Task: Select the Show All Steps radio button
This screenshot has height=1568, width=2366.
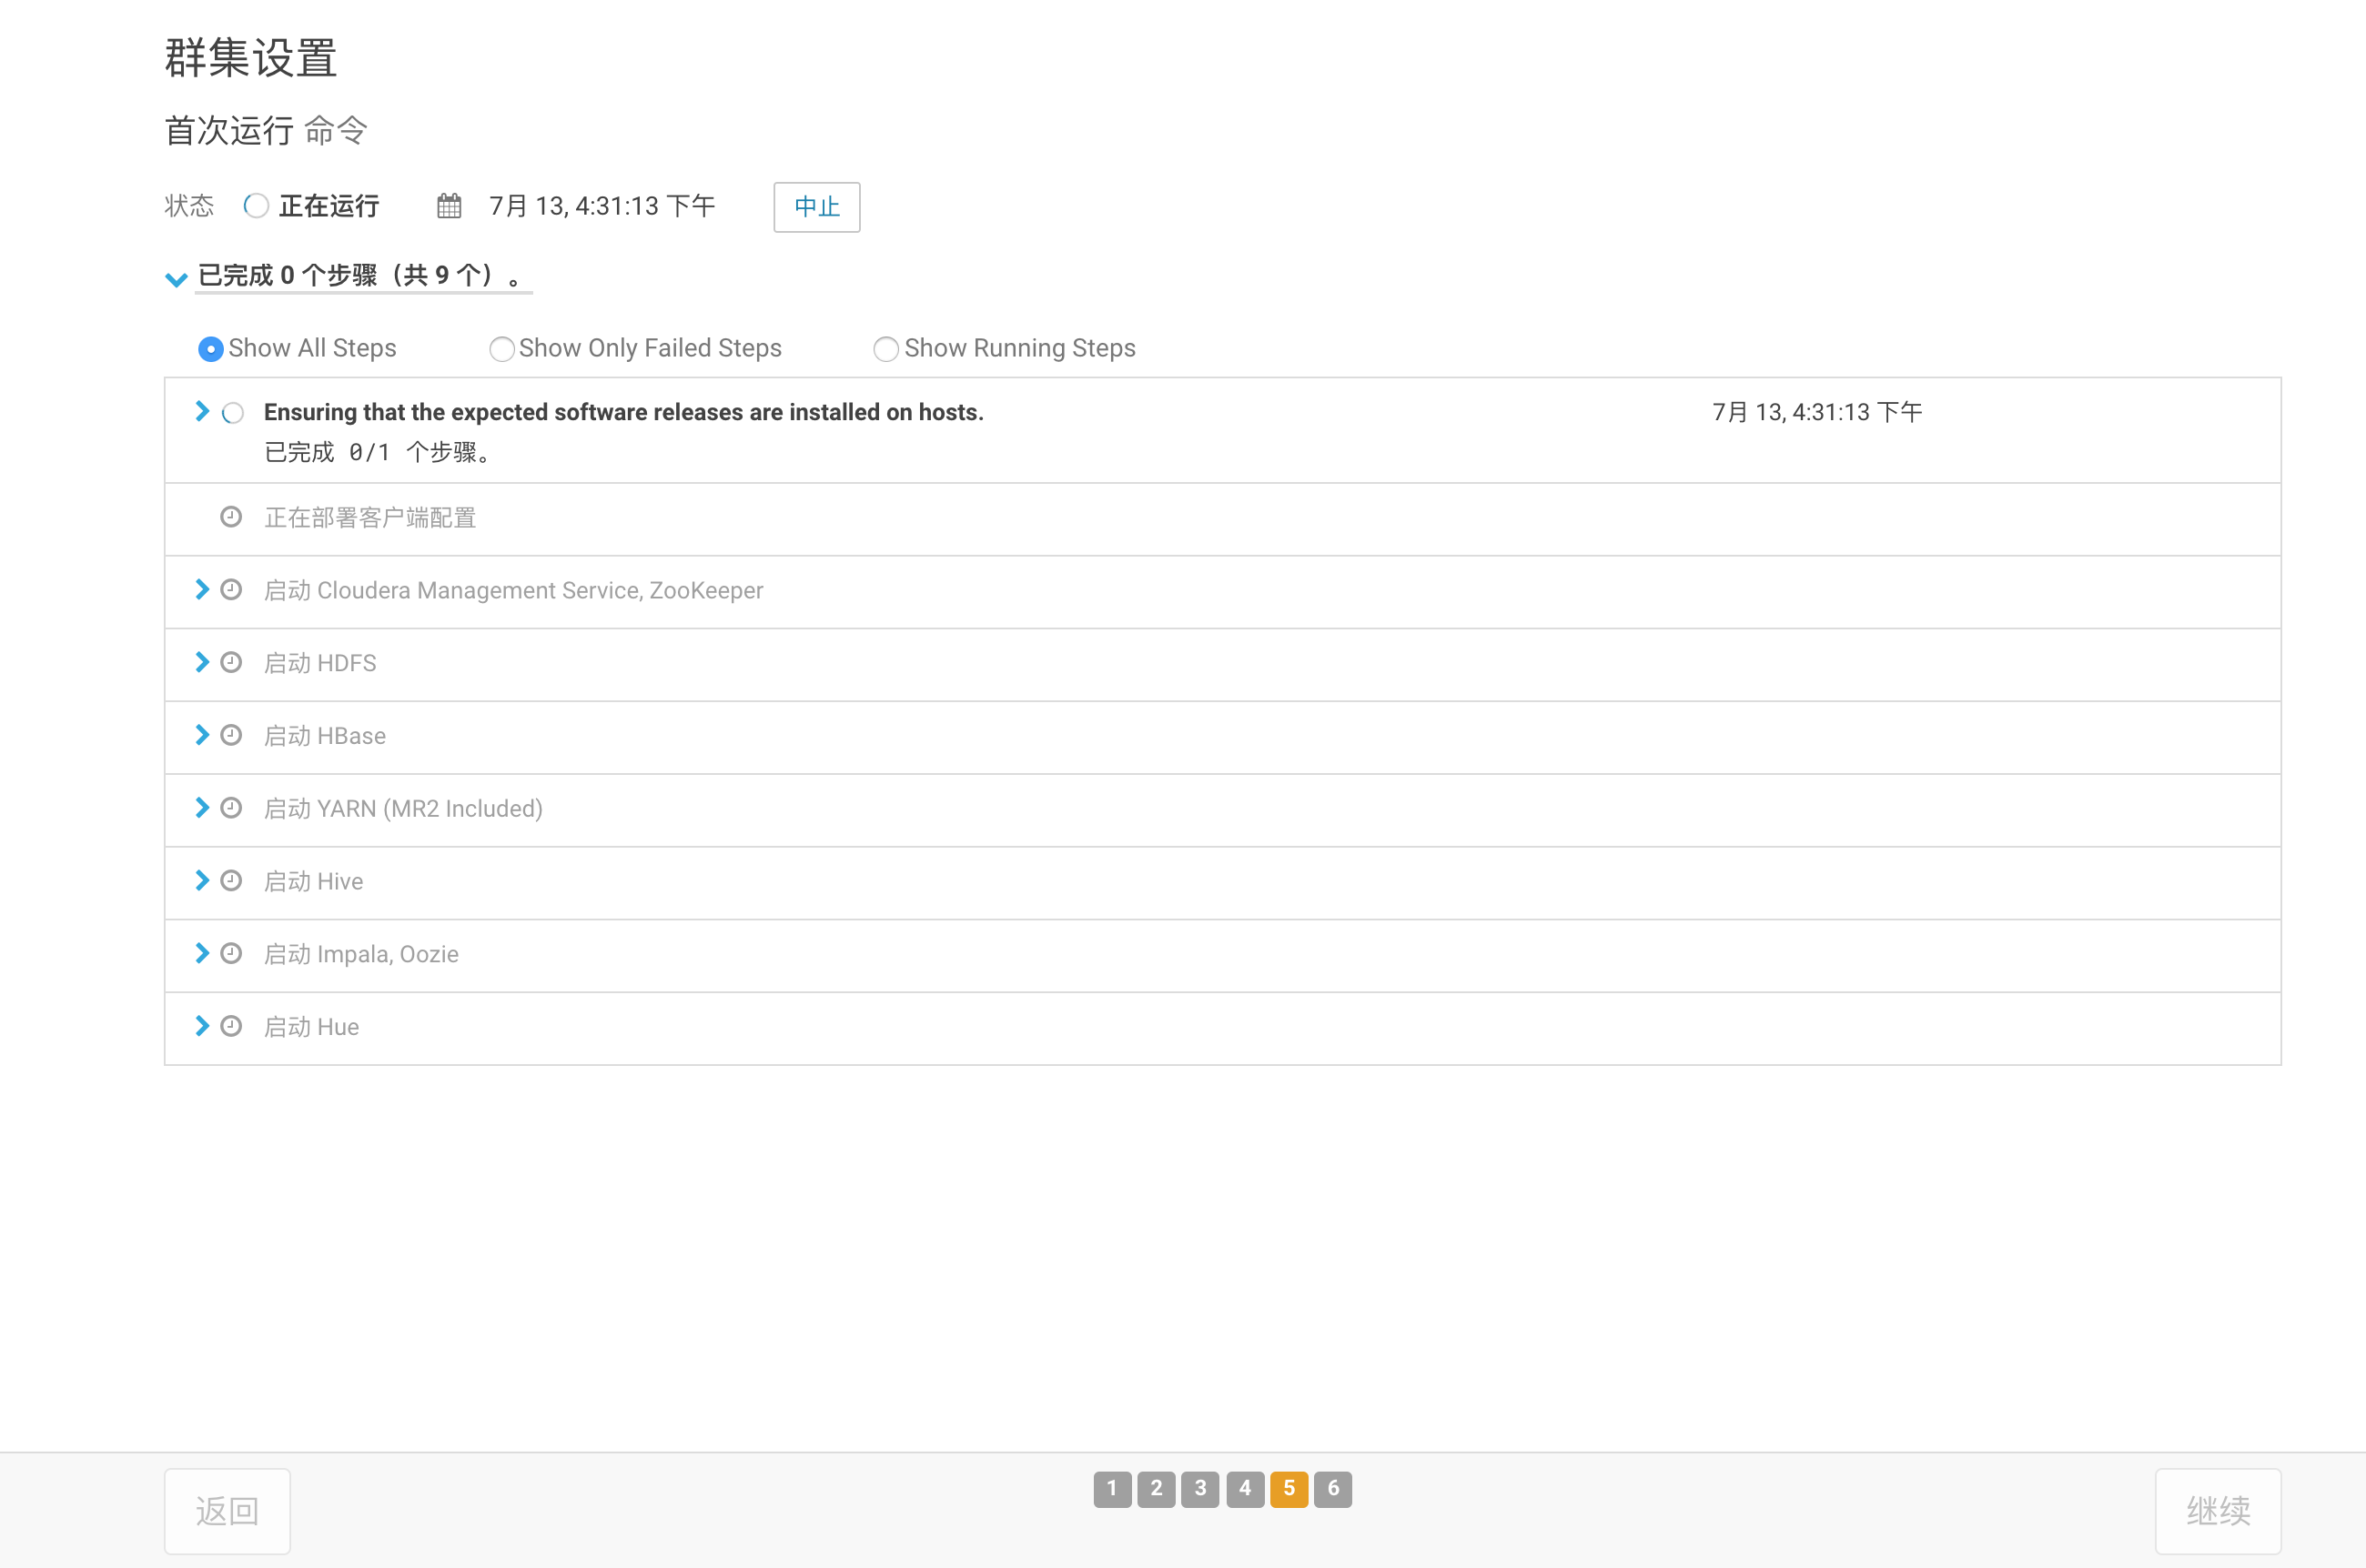Action: pyautogui.click(x=210, y=349)
